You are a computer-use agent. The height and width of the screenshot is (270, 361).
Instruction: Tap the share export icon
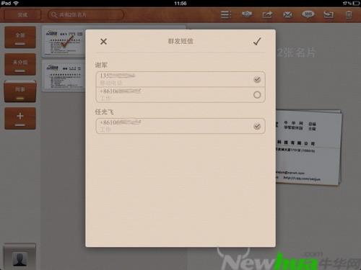267,14
